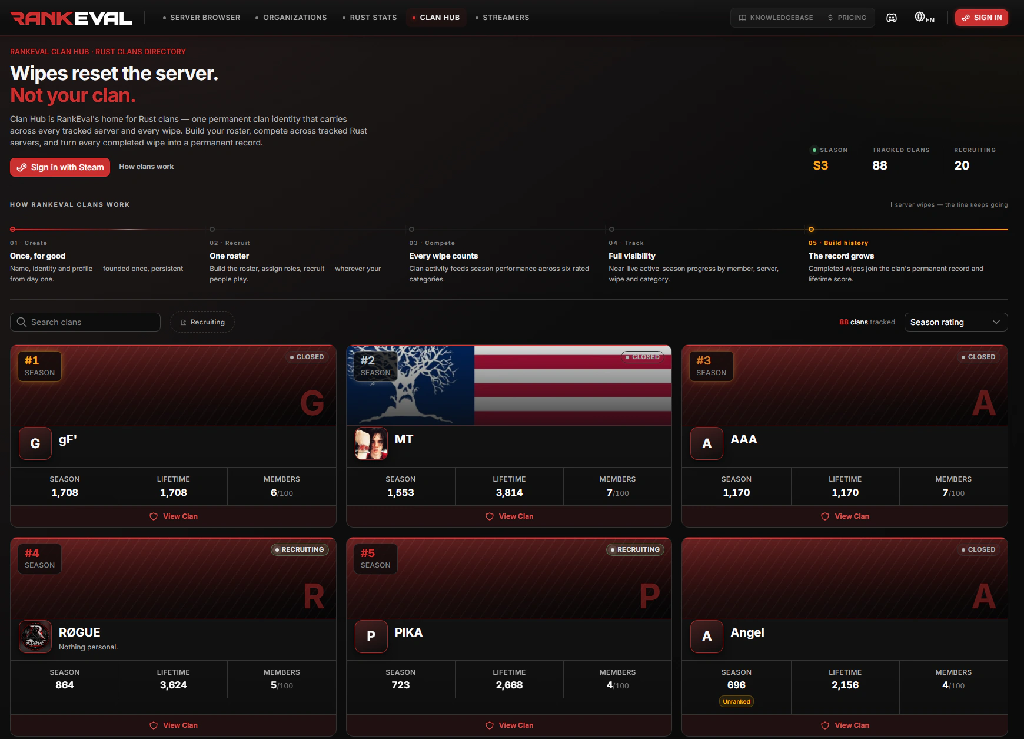This screenshot has height=739, width=1024.
Task: View Clan for Angel
Action: pyautogui.click(x=845, y=725)
